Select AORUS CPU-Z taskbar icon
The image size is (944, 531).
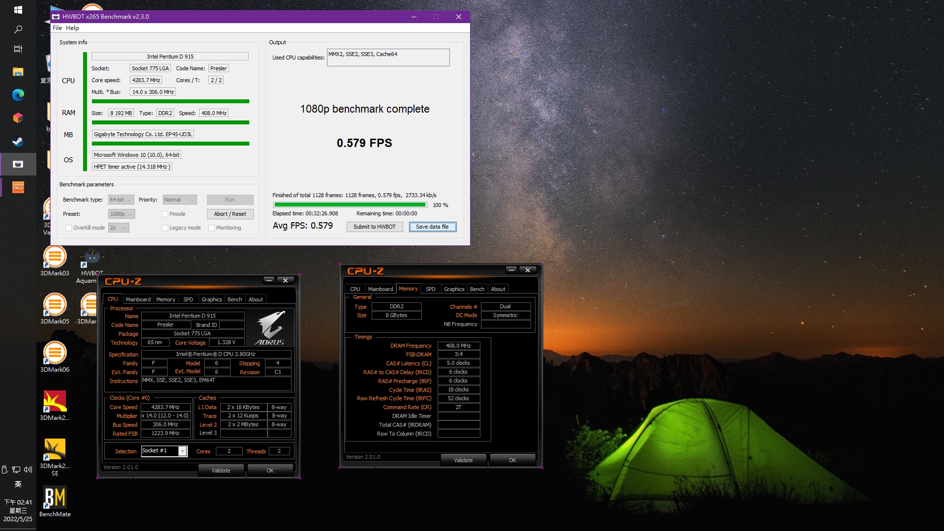click(x=18, y=187)
